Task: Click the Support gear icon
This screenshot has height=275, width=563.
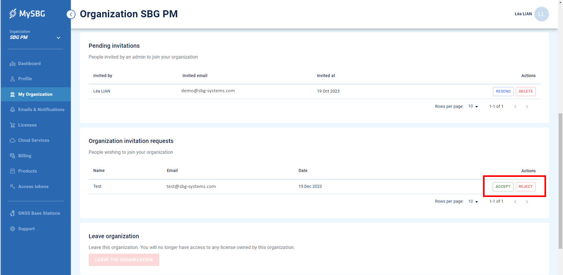Action: pos(12,229)
